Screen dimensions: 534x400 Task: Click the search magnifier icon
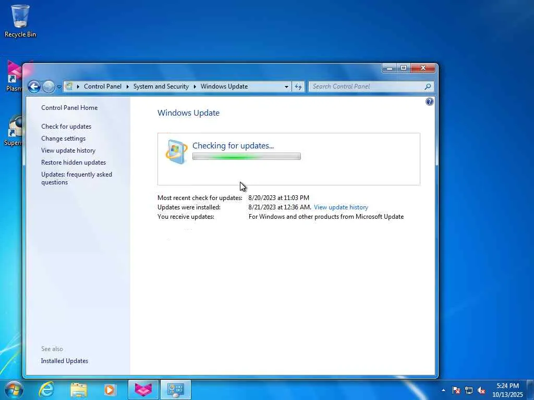(428, 86)
